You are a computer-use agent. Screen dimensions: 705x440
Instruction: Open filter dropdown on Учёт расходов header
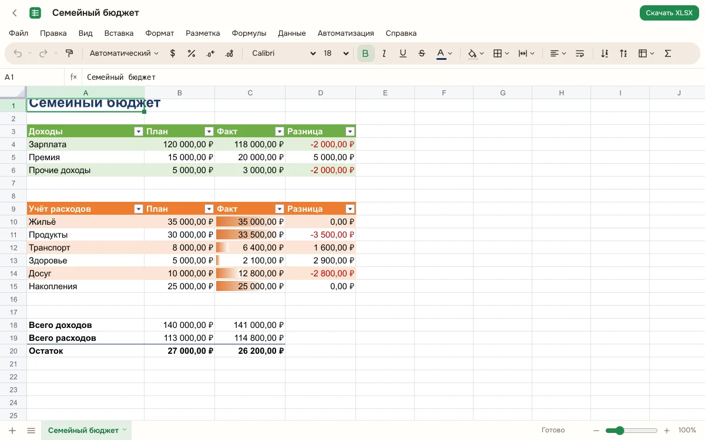click(x=139, y=209)
